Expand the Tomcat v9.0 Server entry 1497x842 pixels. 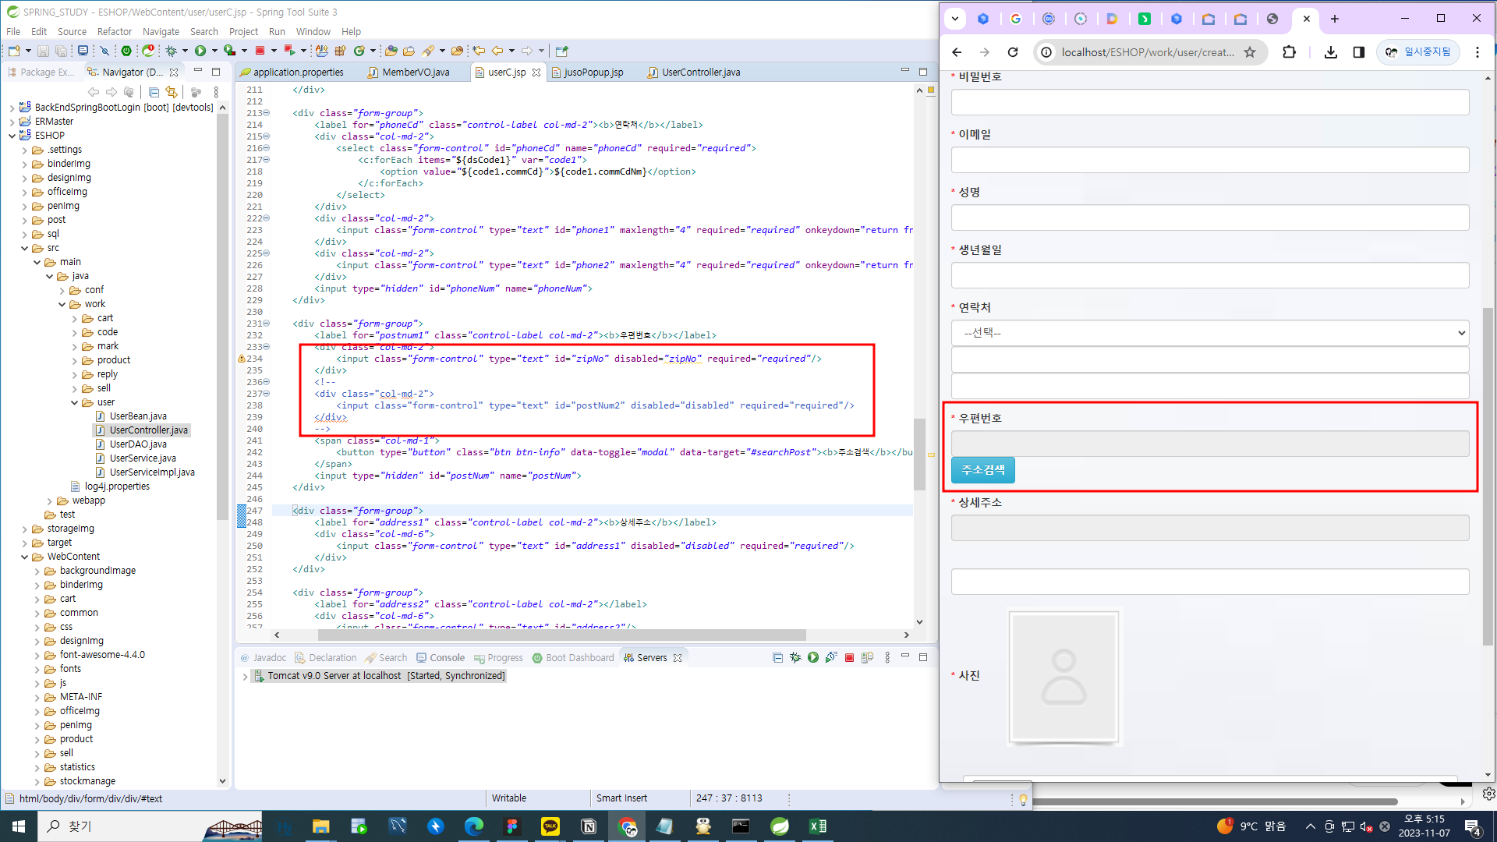click(245, 677)
